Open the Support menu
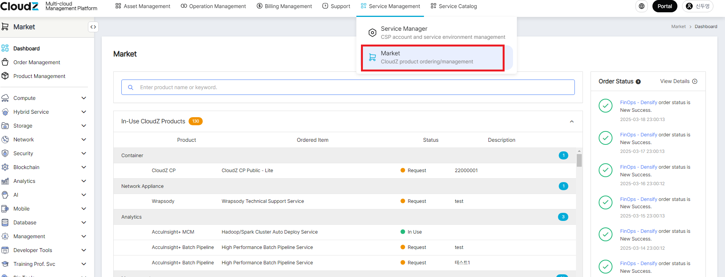 click(336, 6)
